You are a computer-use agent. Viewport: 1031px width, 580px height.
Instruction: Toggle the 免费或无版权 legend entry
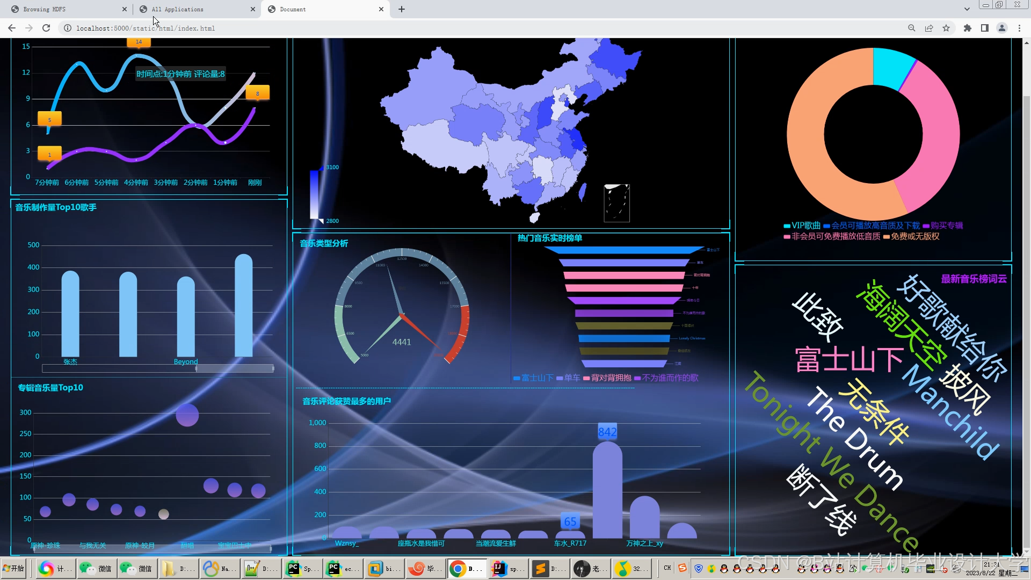coord(911,236)
